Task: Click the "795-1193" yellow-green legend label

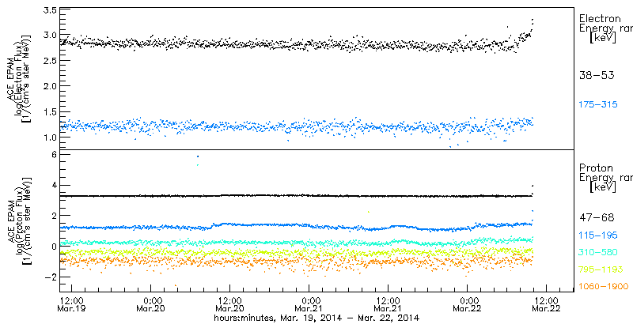Action: pyautogui.click(x=601, y=269)
